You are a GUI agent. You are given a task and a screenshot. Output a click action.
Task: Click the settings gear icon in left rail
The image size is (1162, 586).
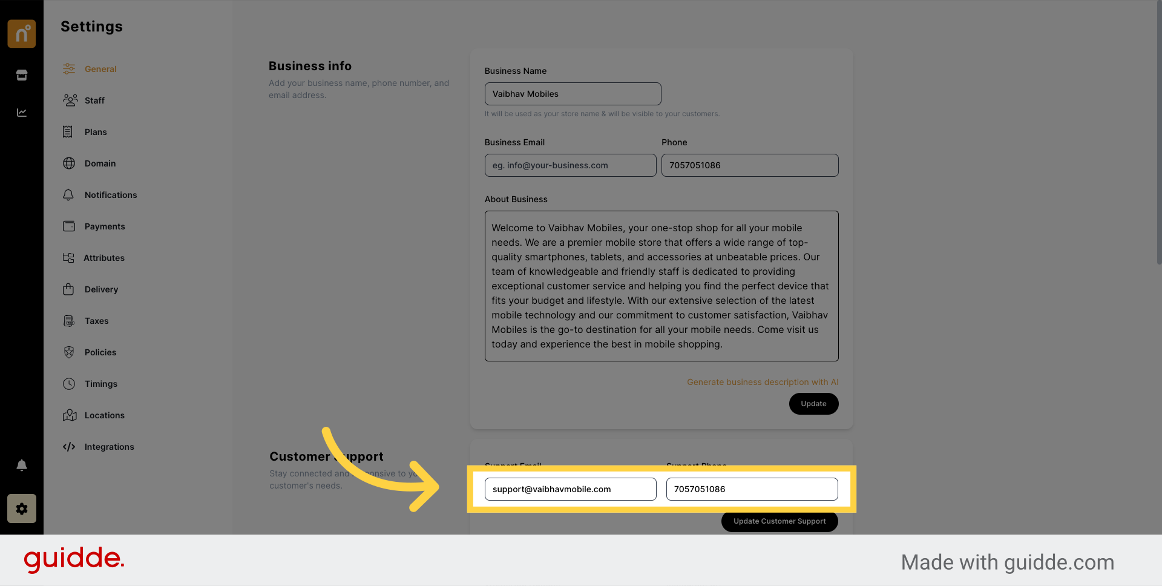click(x=22, y=509)
